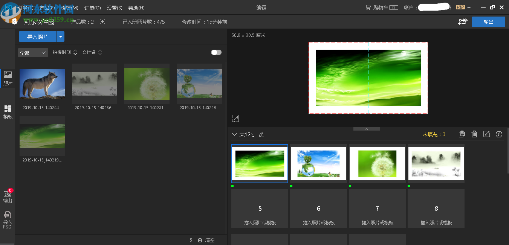Viewport: 509px width, 245px height.
Task: Toggle 文件名 sort order
Action: (100, 52)
